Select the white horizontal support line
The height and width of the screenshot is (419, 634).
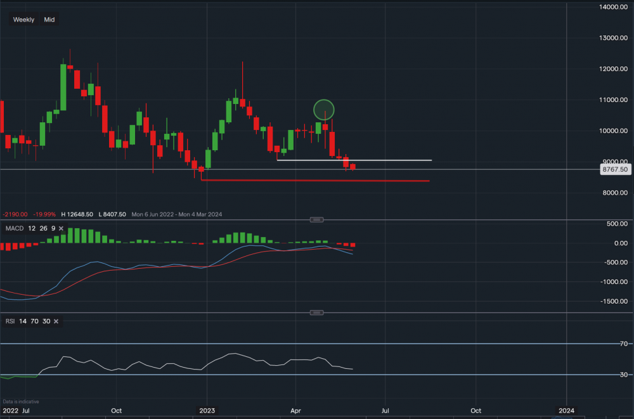(x=380, y=160)
